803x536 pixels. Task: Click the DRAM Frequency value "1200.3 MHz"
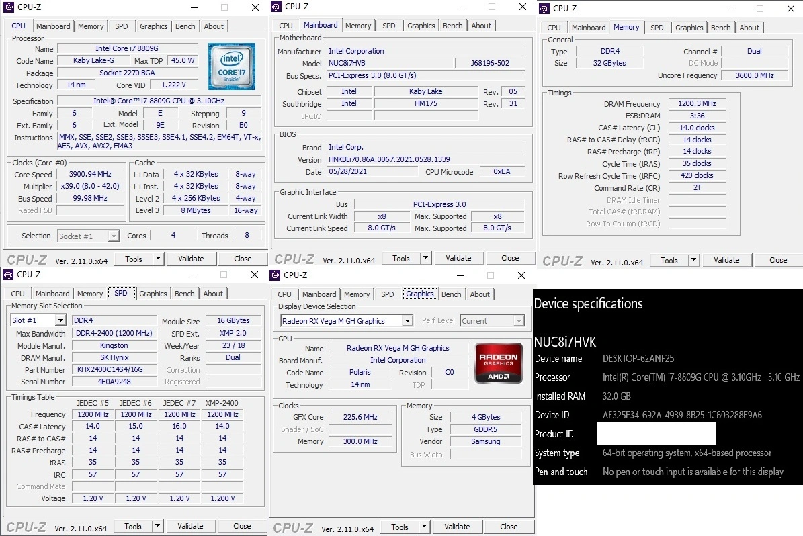697,103
